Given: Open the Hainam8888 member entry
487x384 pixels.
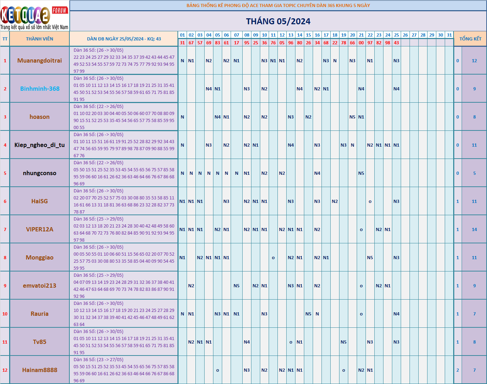Looking at the screenshot, I should (x=39, y=370).
